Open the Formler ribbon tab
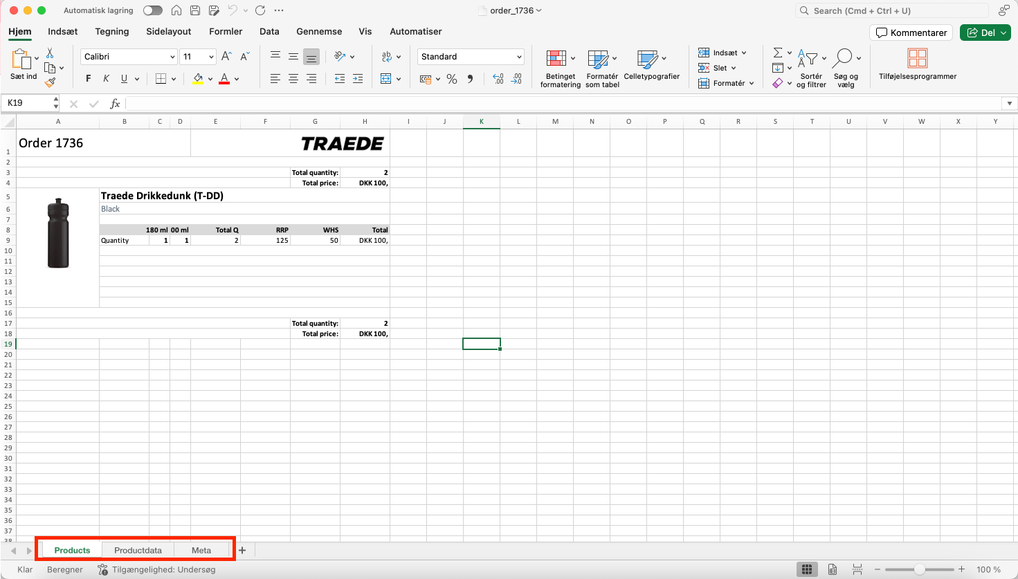Screen dimensions: 1018x579 click(226, 31)
